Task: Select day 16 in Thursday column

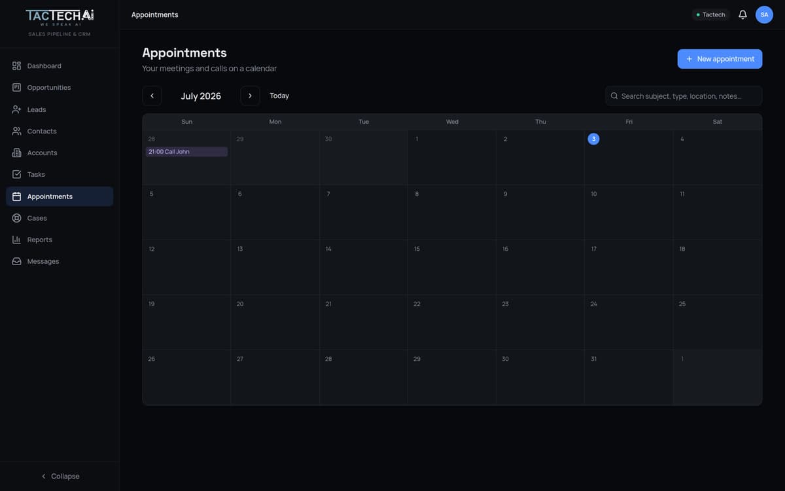Action: pos(540,267)
